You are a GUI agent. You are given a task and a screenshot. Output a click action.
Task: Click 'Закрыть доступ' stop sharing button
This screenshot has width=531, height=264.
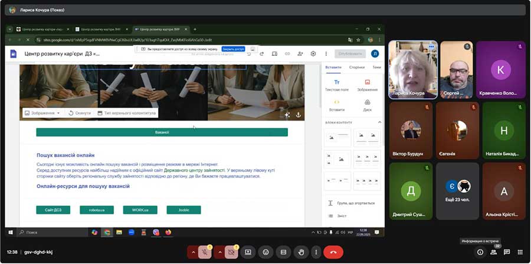(x=233, y=49)
